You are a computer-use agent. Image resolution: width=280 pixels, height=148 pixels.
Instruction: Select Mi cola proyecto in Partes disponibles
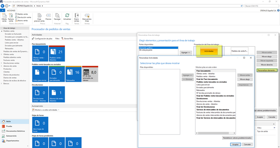click(x=158, y=50)
